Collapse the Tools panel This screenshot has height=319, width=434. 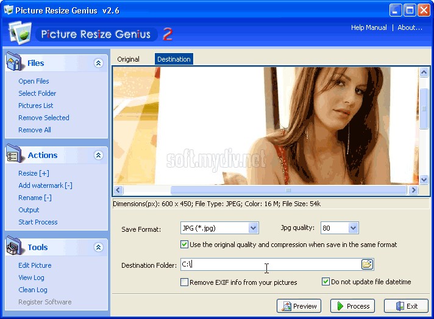(x=98, y=247)
